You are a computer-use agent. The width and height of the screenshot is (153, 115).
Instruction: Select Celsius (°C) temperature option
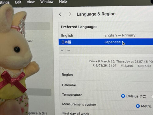tap(123, 96)
